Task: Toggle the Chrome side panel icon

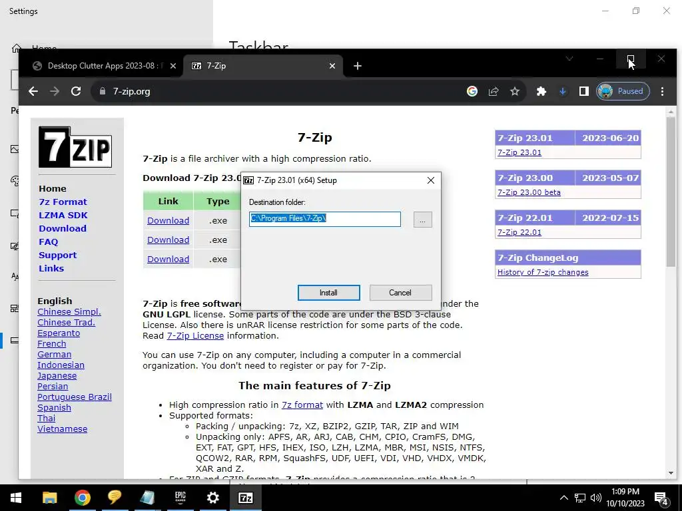Action: click(x=583, y=91)
